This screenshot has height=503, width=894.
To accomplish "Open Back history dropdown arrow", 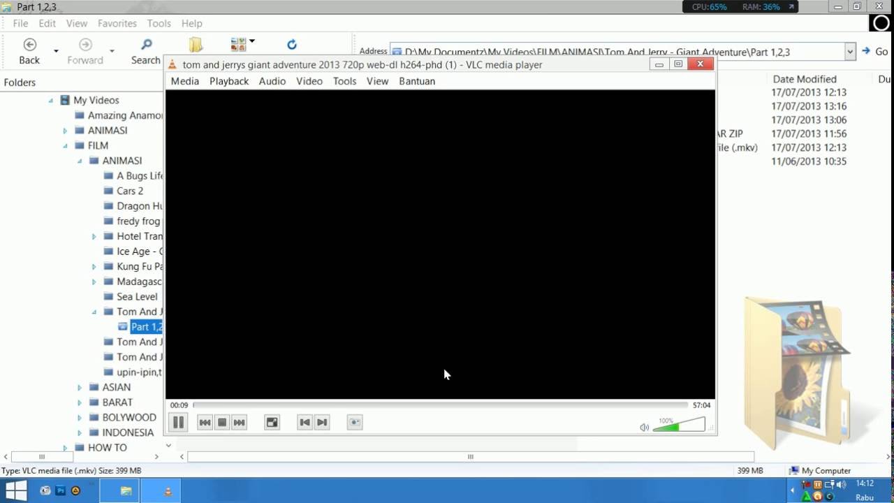I will pyautogui.click(x=56, y=51).
